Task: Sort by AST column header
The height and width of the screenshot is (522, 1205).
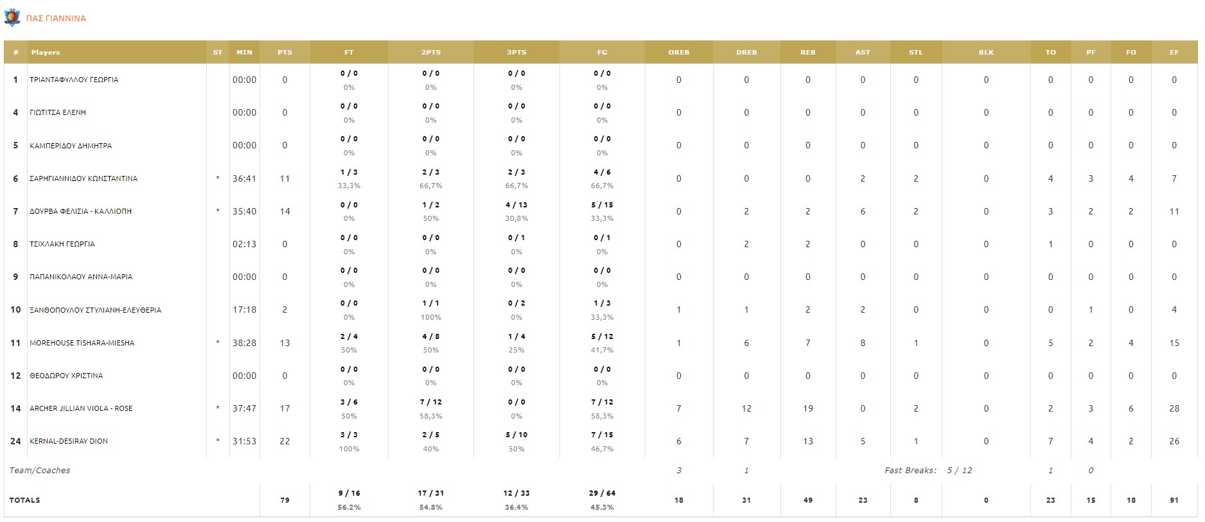Action: point(863,53)
